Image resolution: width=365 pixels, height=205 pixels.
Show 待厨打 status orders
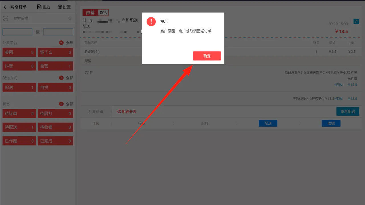[x=55, y=114]
